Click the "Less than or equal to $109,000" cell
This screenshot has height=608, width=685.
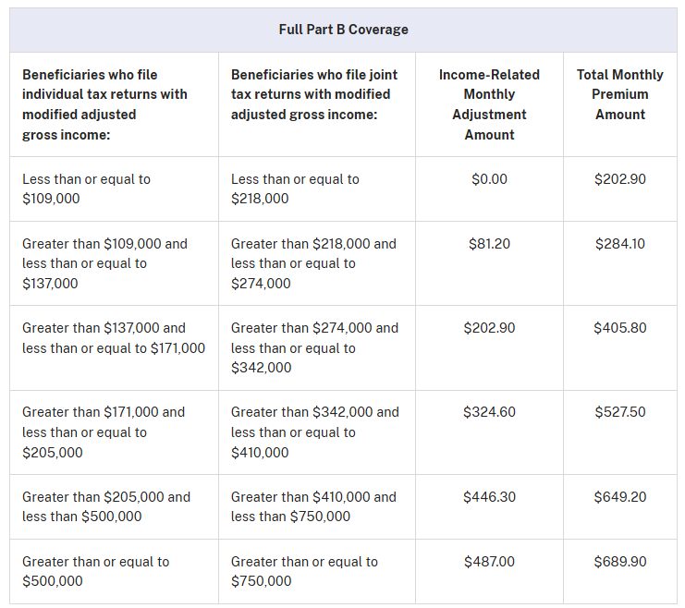coord(86,188)
